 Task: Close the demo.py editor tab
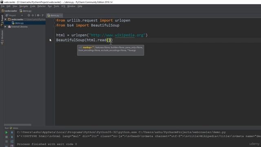tap(61, 16)
